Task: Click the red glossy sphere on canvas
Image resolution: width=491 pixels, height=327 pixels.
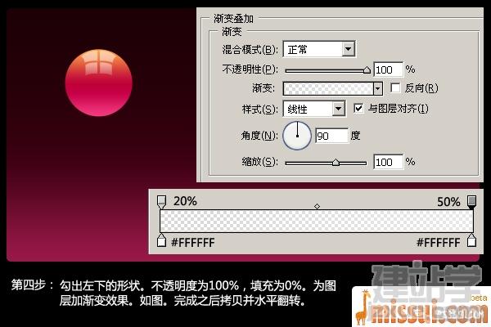Action: 99,83
